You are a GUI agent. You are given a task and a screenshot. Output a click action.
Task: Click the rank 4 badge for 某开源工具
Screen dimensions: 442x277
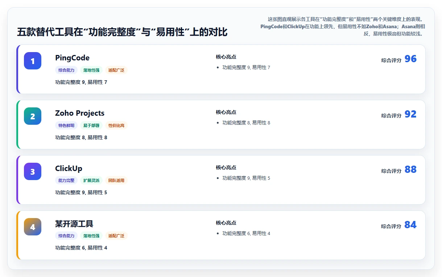pos(33,227)
